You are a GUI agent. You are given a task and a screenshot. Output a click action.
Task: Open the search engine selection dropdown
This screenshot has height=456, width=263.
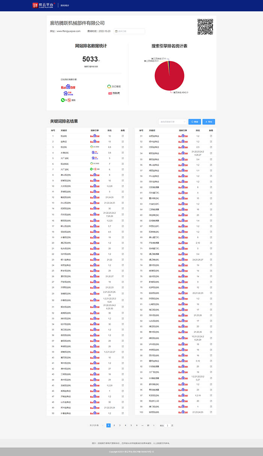172,122
